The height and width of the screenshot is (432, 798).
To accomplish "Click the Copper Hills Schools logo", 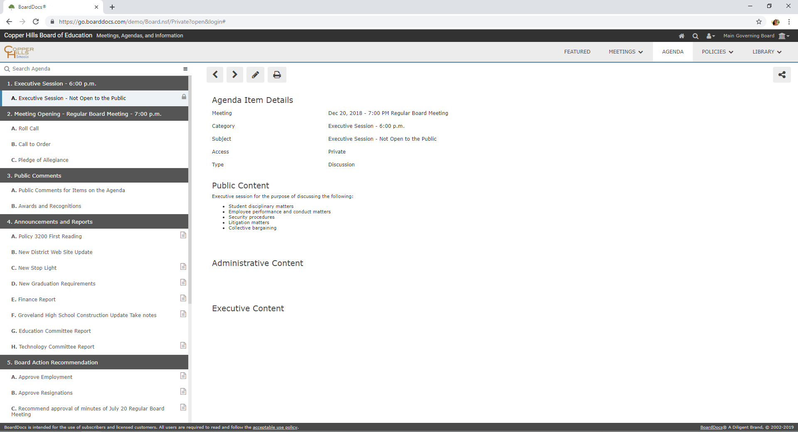I will click(19, 52).
